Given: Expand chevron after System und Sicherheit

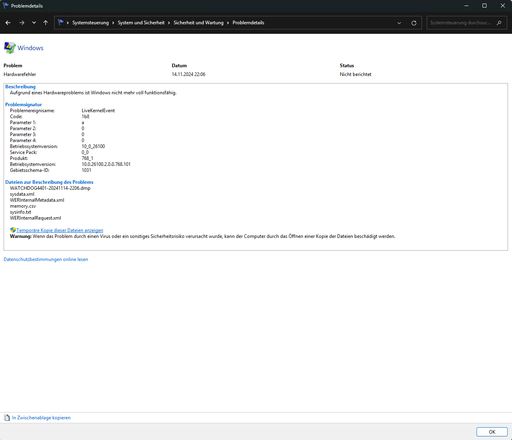Looking at the screenshot, I should pos(169,23).
